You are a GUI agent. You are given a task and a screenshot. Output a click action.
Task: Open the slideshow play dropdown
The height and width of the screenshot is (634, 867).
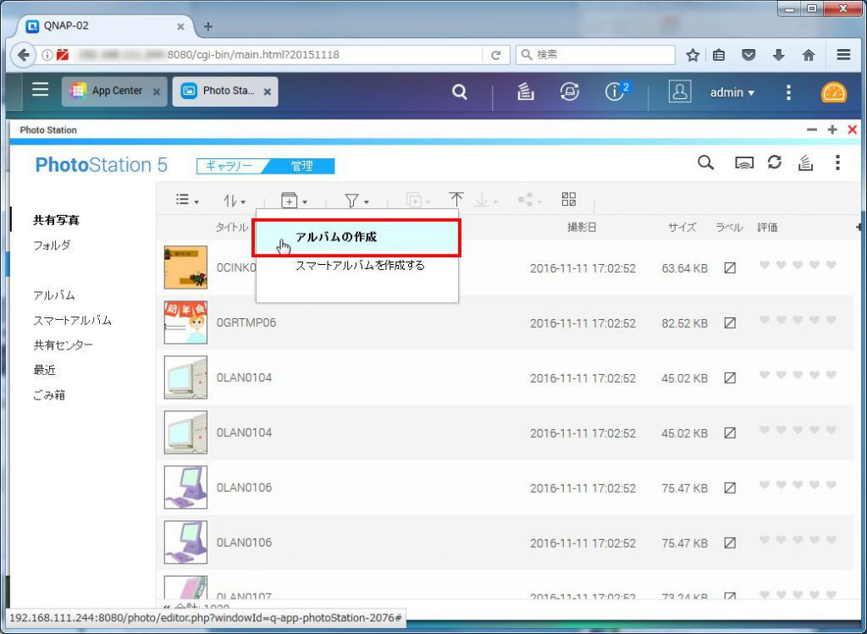[418, 200]
